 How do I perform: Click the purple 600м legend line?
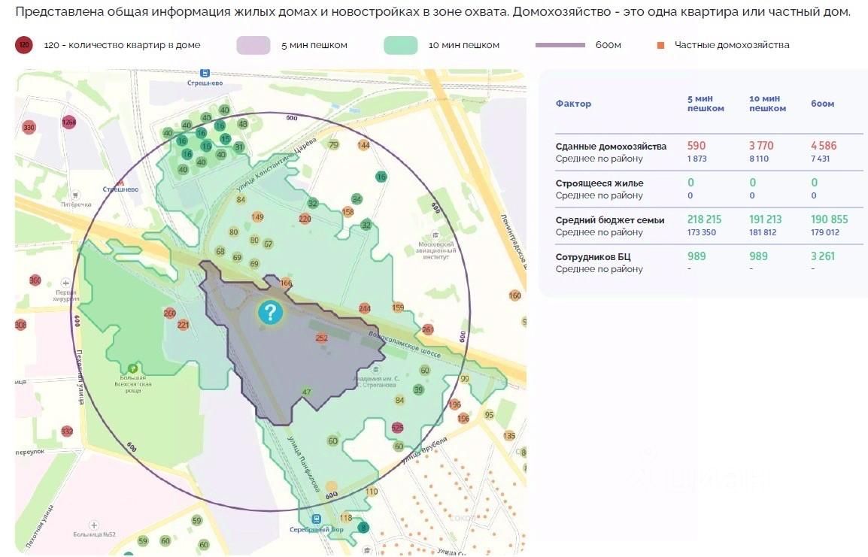(x=560, y=45)
